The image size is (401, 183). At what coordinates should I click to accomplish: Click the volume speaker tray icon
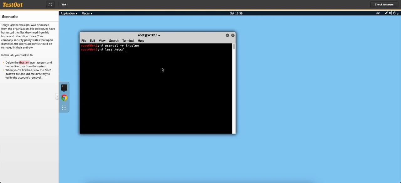[x=390, y=13]
